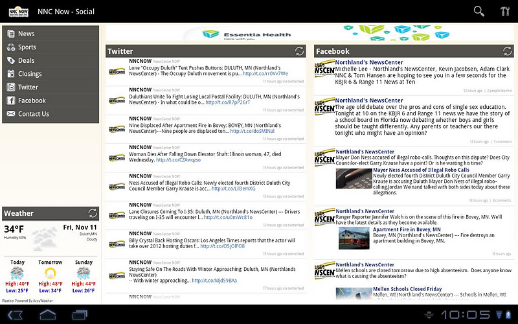Screen dimensions: 518x324
Task: Tap the apartment fire thumbnail image
Action: 354,238
